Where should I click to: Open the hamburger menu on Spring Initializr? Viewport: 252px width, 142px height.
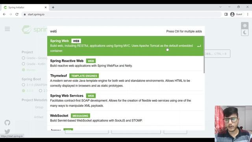[7, 29]
